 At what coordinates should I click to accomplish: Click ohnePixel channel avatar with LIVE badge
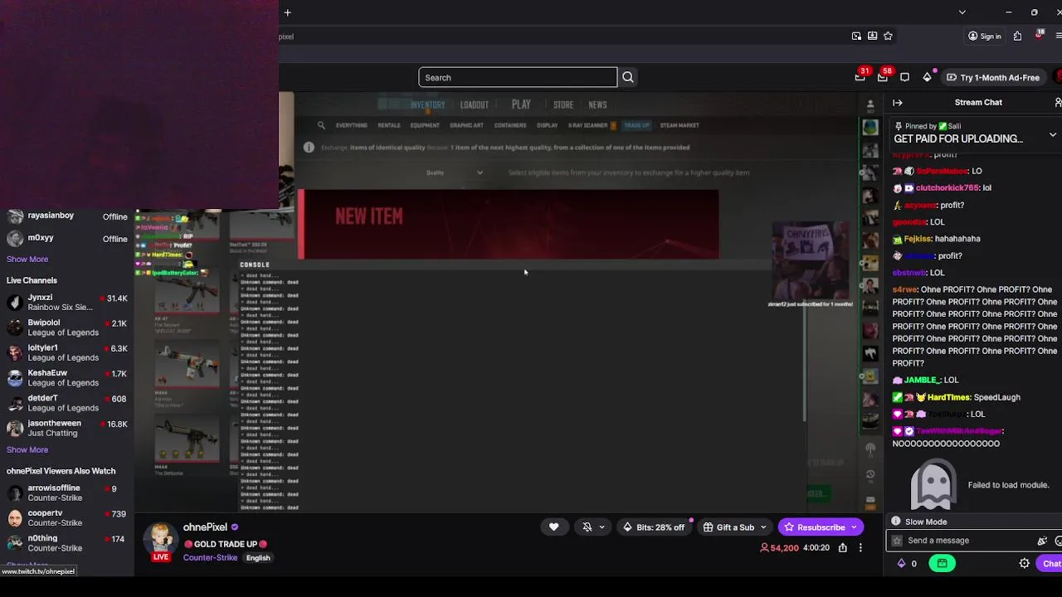tap(162, 541)
